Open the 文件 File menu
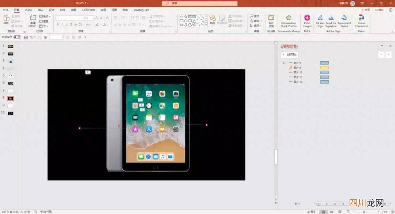Viewport: 395px width, 214px height. [5, 10]
